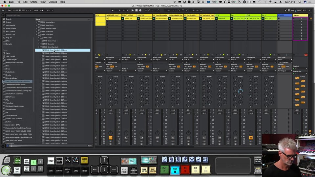Click the green round Raven power button
Viewport: 315px width, 177px height.
(6, 170)
